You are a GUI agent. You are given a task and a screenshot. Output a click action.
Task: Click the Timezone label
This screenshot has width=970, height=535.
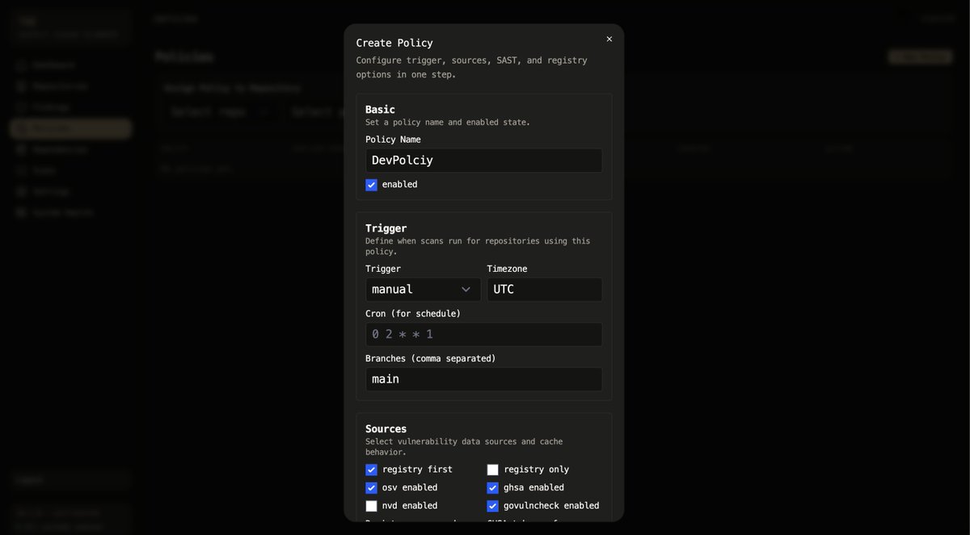[507, 269]
